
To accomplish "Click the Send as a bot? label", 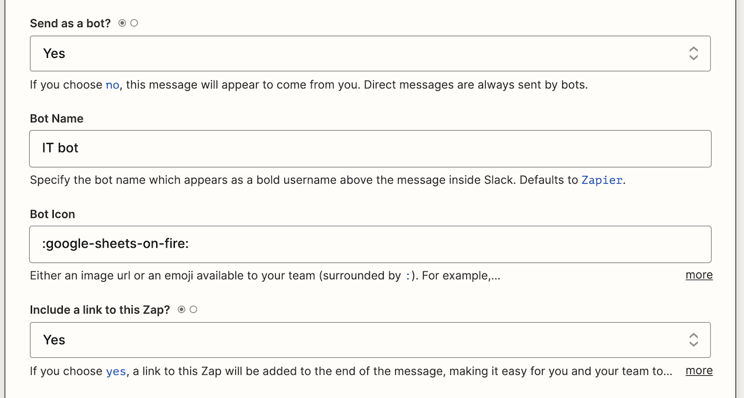I will pos(70,23).
